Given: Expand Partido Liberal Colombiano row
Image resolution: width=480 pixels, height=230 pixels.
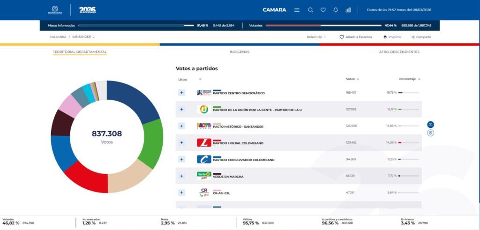Looking at the screenshot, I should [181, 142].
